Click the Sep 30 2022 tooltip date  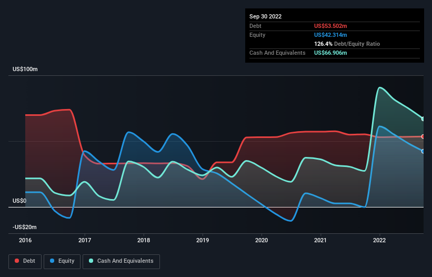click(265, 16)
